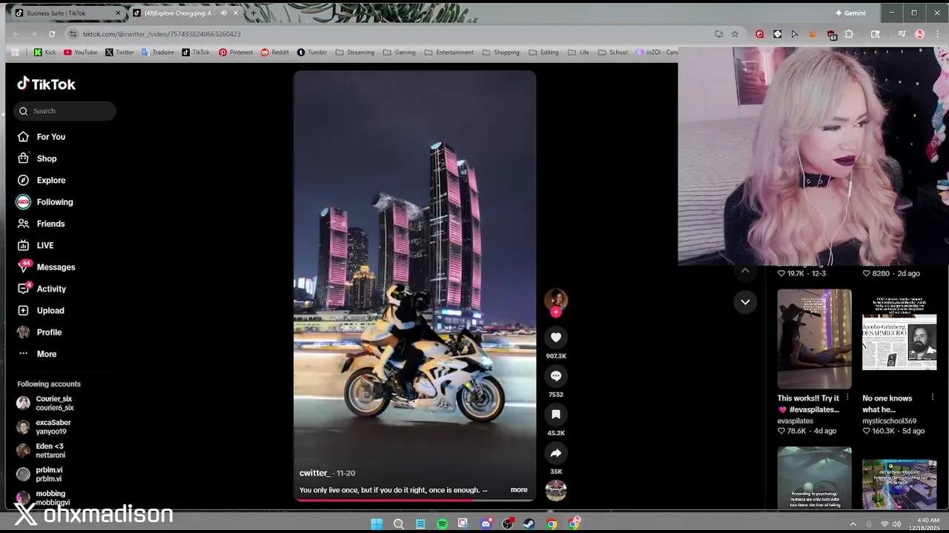Image resolution: width=949 pixels, height=533 pixels.
Task: Follow creator with red plus button
Action: point(556,312)
